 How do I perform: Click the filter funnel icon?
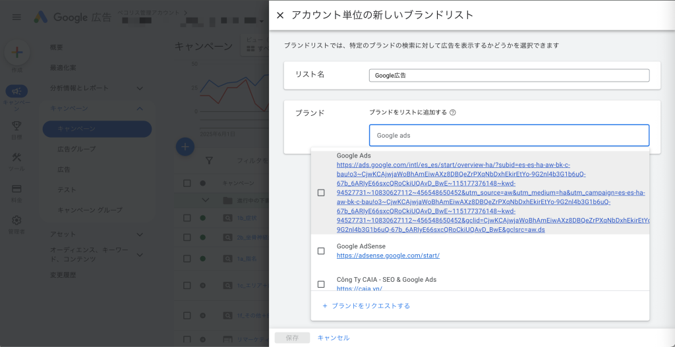click(209, 161)
